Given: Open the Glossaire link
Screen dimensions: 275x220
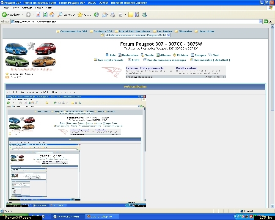Looking at the screenshot, I should click(185, 31).
